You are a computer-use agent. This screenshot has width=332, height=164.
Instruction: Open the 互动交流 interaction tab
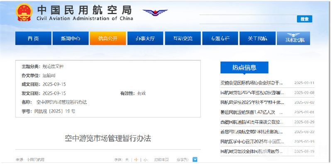(x=183, y=38)
